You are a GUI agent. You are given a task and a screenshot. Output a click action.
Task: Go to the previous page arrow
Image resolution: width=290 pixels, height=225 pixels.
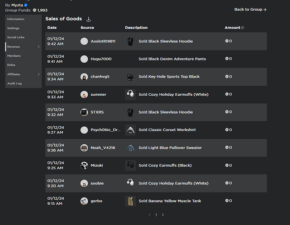[x=149, y=215]
